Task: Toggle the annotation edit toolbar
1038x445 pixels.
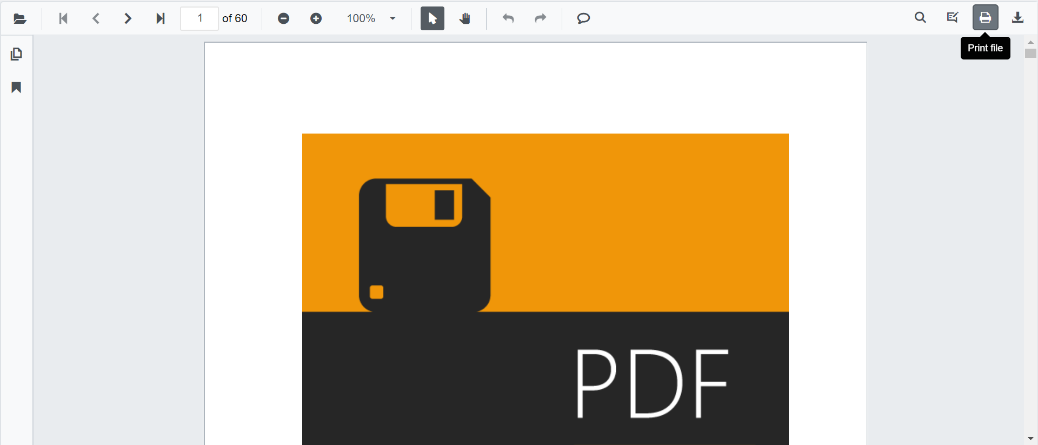Action: click(x=953, y=17)
